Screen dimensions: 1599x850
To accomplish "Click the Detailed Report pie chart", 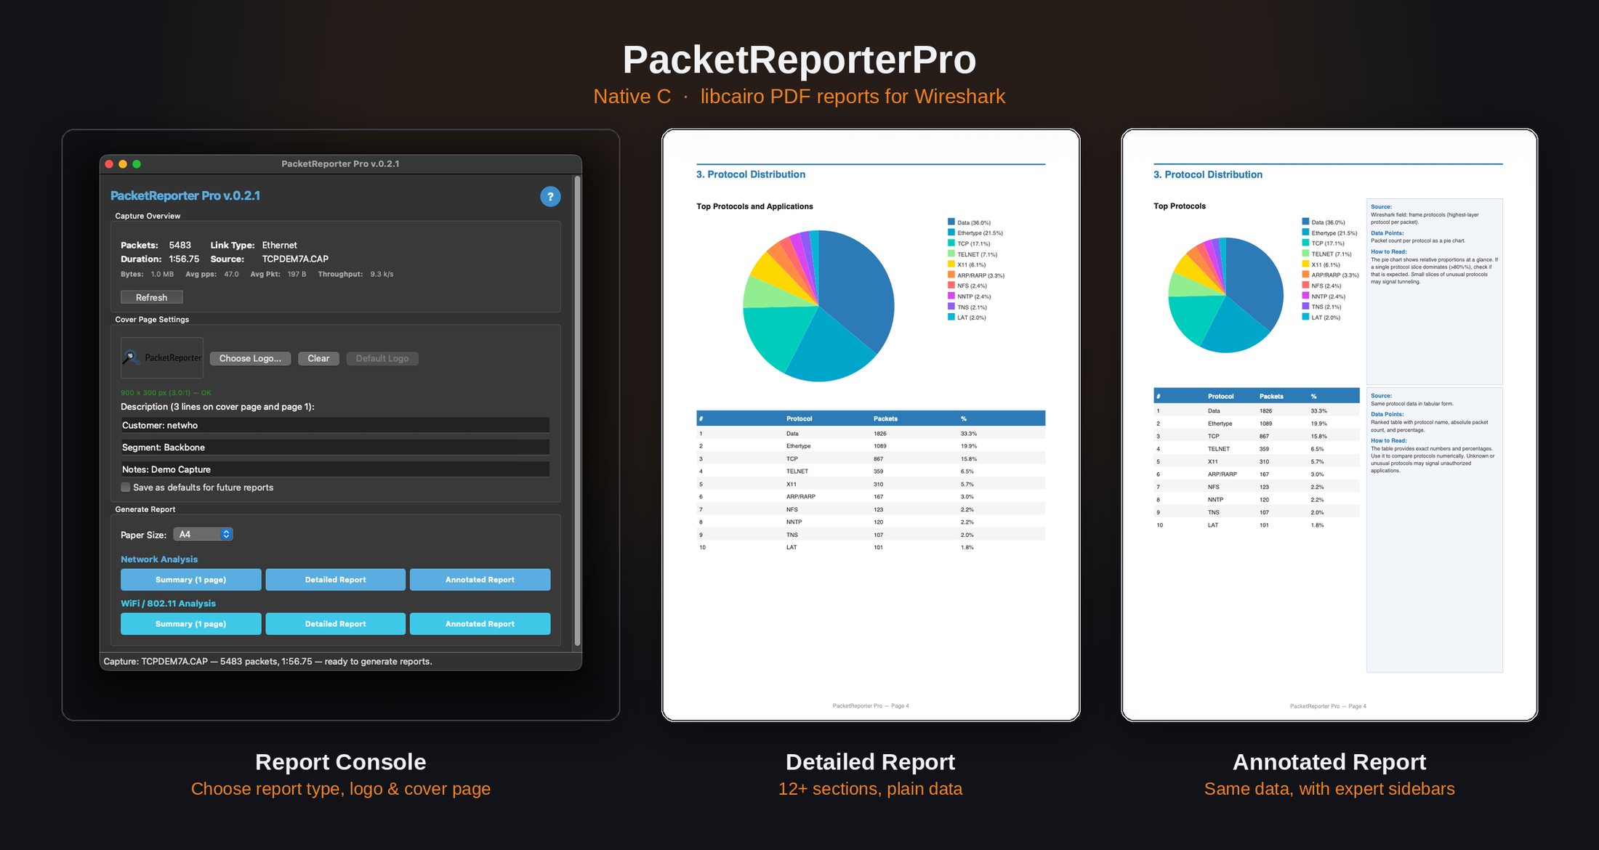I will tap(818, 306).
